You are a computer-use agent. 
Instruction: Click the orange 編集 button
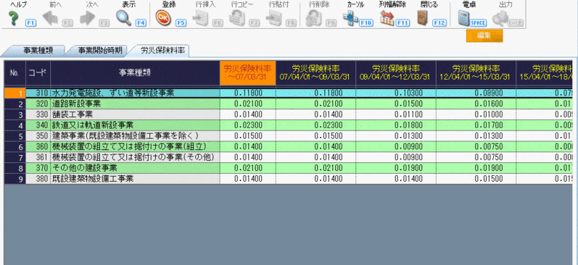[484, 35]
